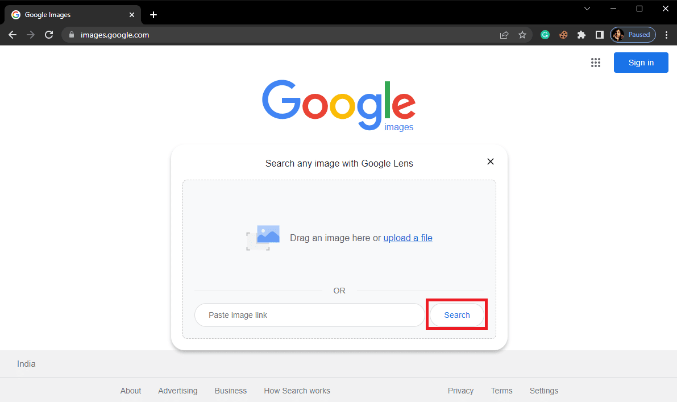Reload the Google Images page

49,35
